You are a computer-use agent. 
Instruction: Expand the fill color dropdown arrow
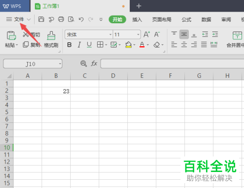click(134, 45)
